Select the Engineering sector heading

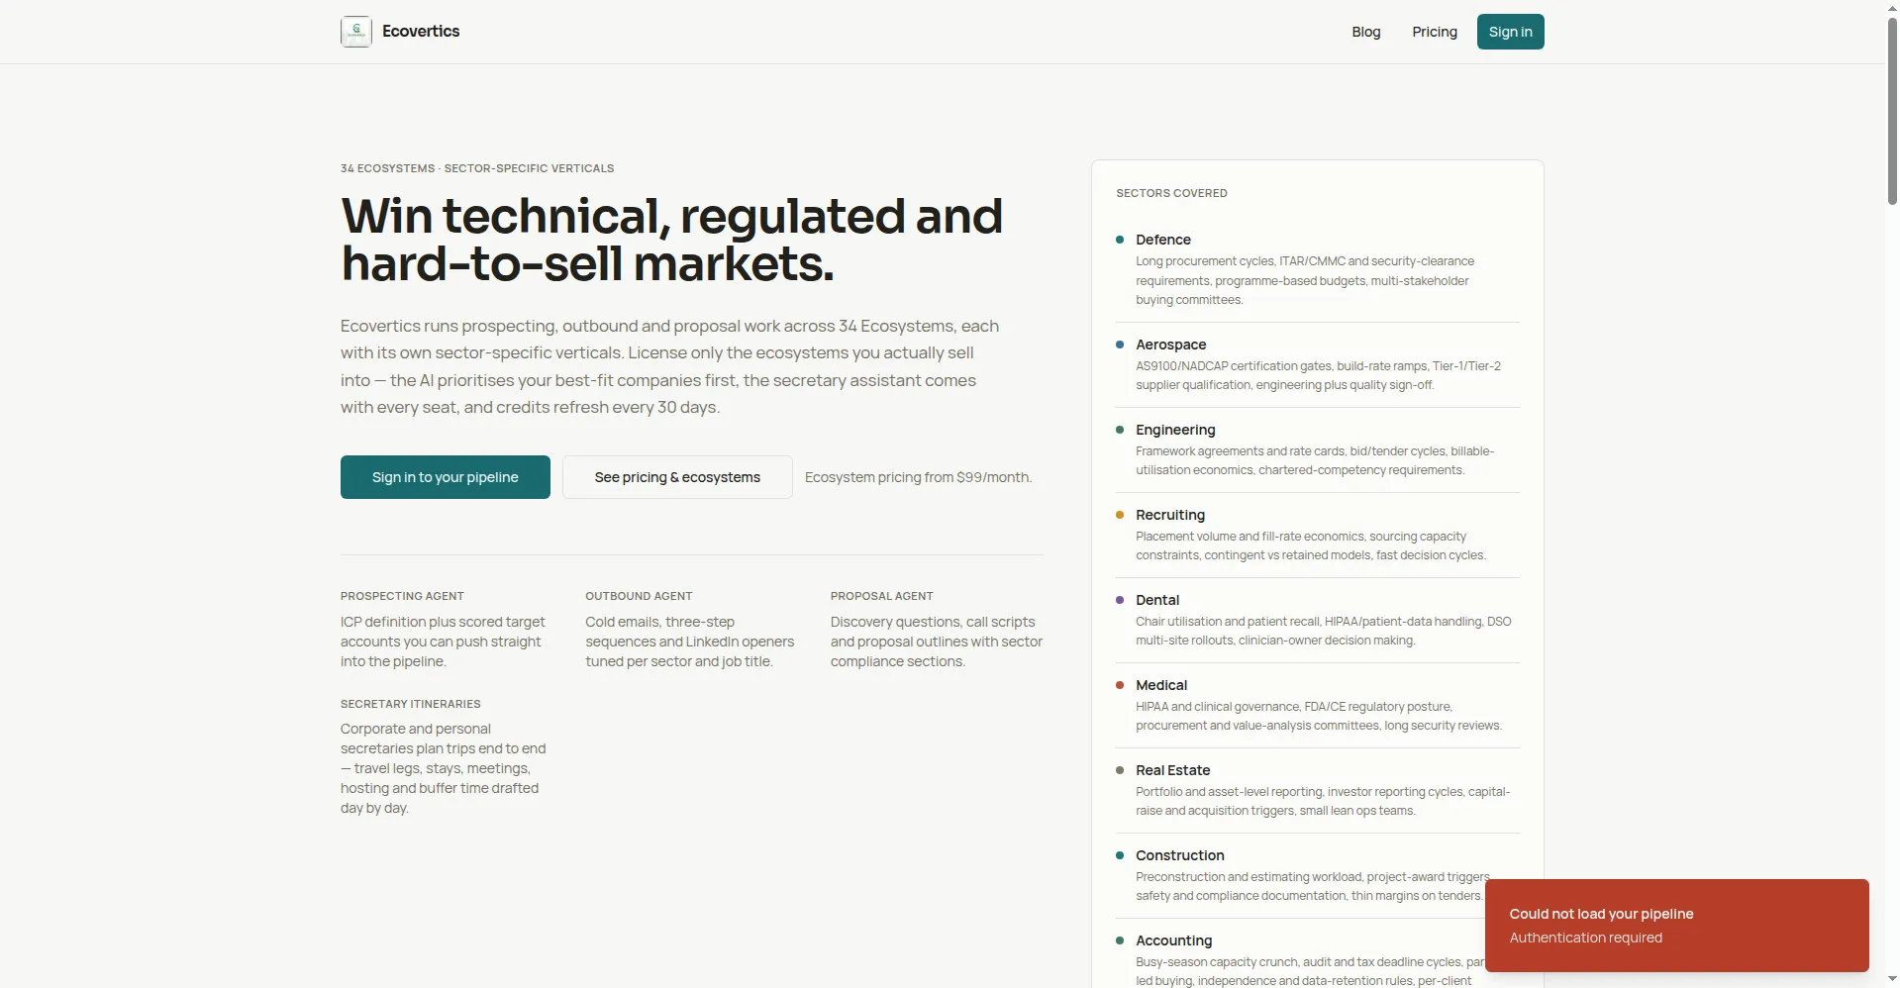1175,430
